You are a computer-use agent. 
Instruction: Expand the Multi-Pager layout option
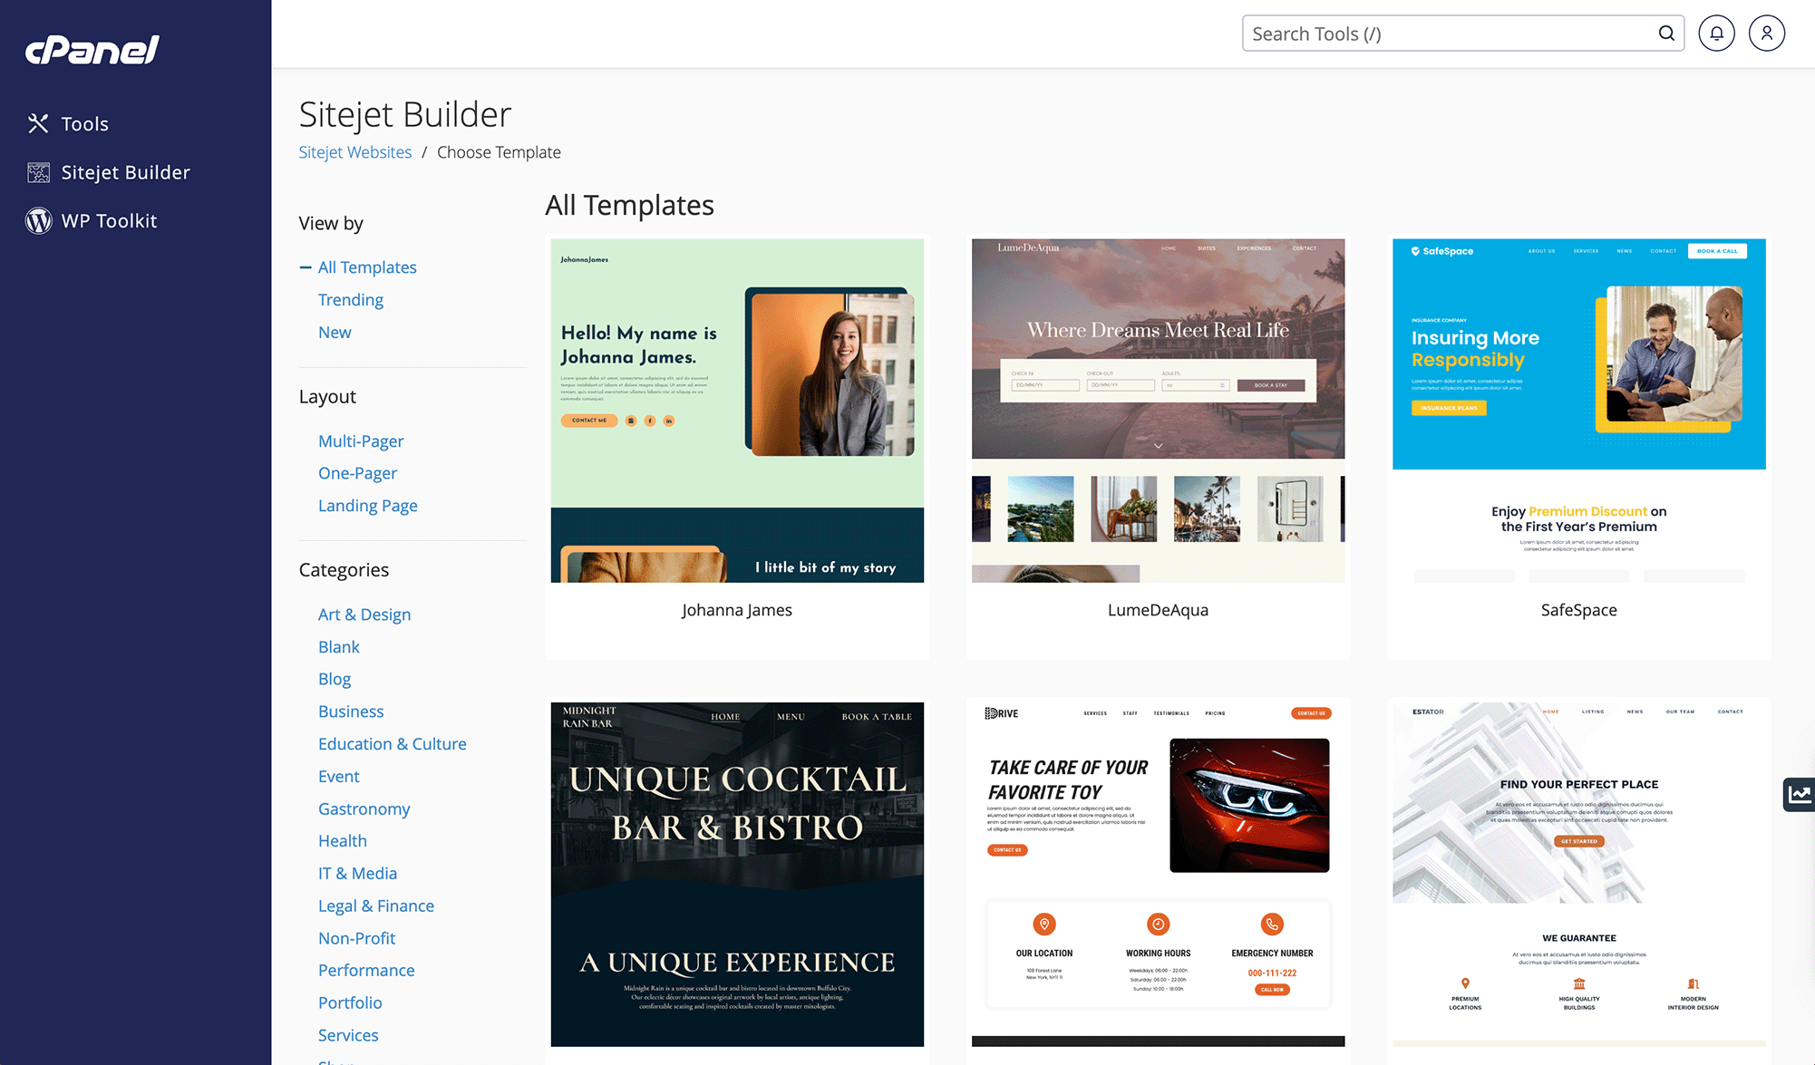click(x=361, y=440)
